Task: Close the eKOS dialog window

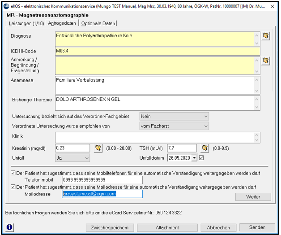Action: [272, 6]
